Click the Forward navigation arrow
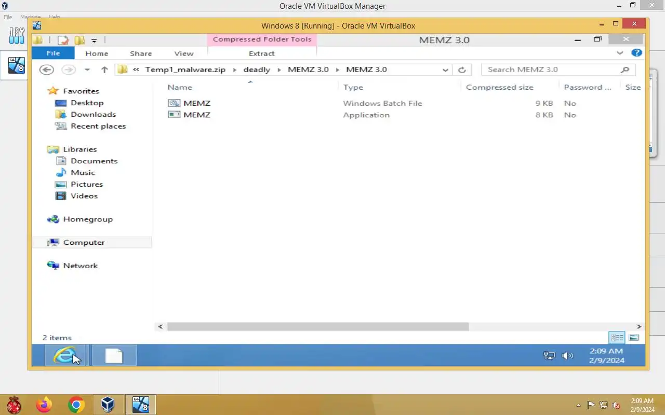 click(68, 70)
